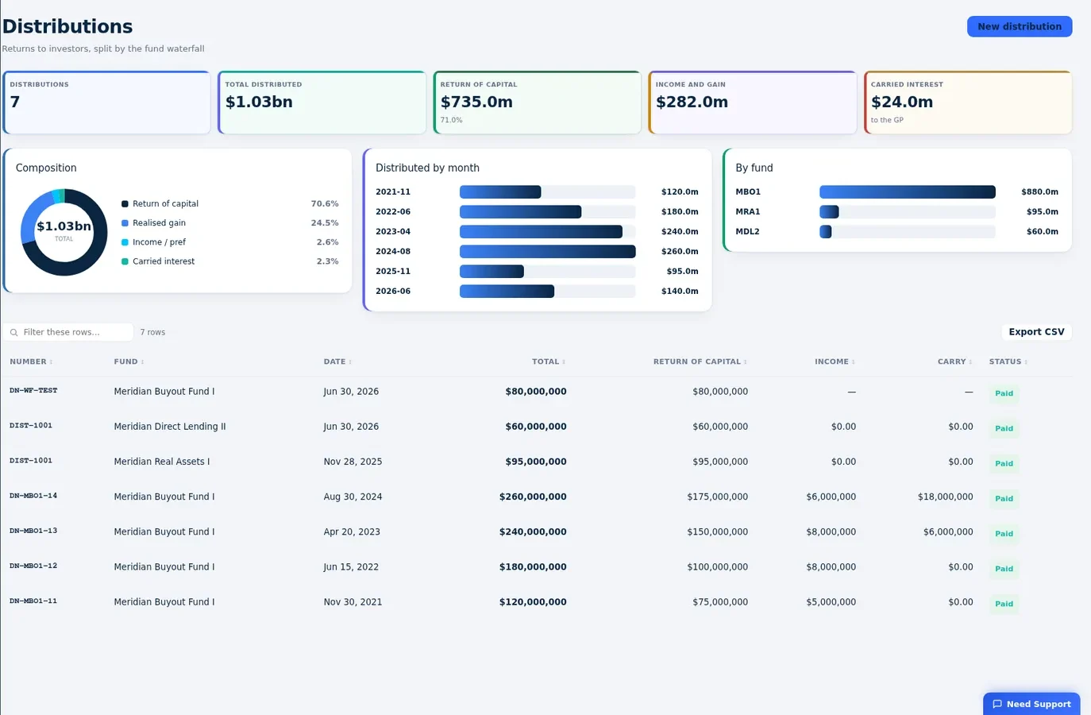Click the Carried interest legend swatch
This screenshot has width=1091, height=715.
coord(125,261)
